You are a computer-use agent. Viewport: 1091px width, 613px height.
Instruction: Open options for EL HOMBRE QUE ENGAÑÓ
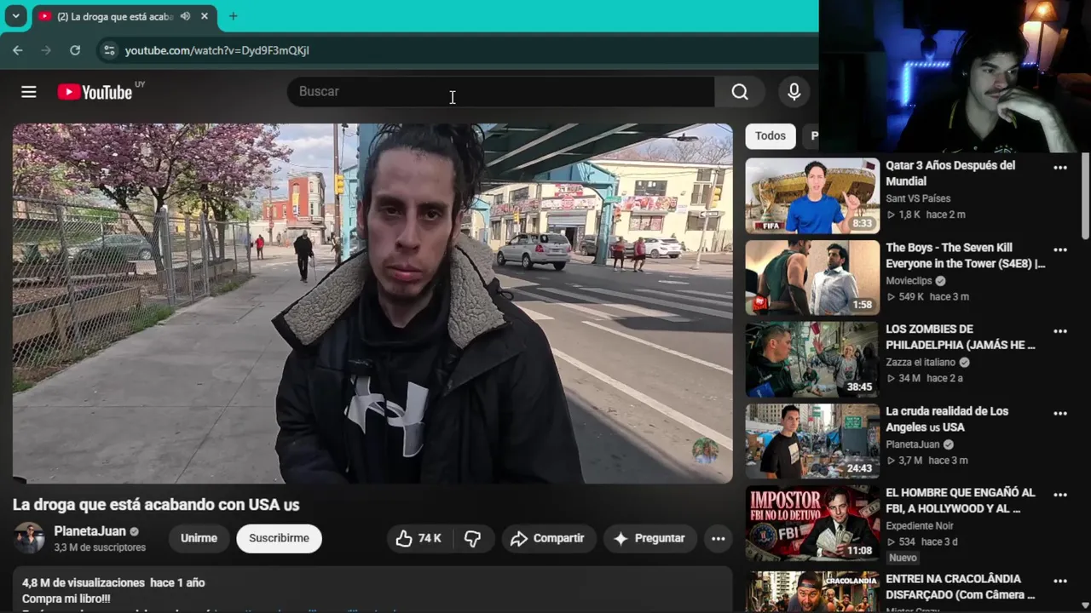click(1060, 495)
